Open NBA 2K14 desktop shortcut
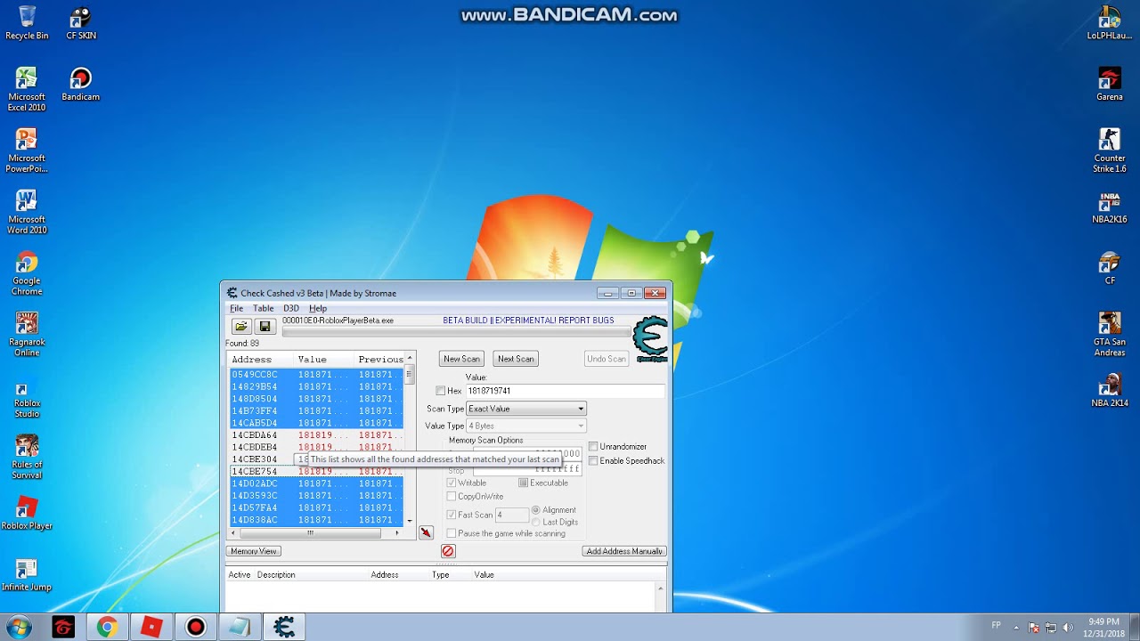This screenshot has width=1140, height=641. pos(1110,390)
